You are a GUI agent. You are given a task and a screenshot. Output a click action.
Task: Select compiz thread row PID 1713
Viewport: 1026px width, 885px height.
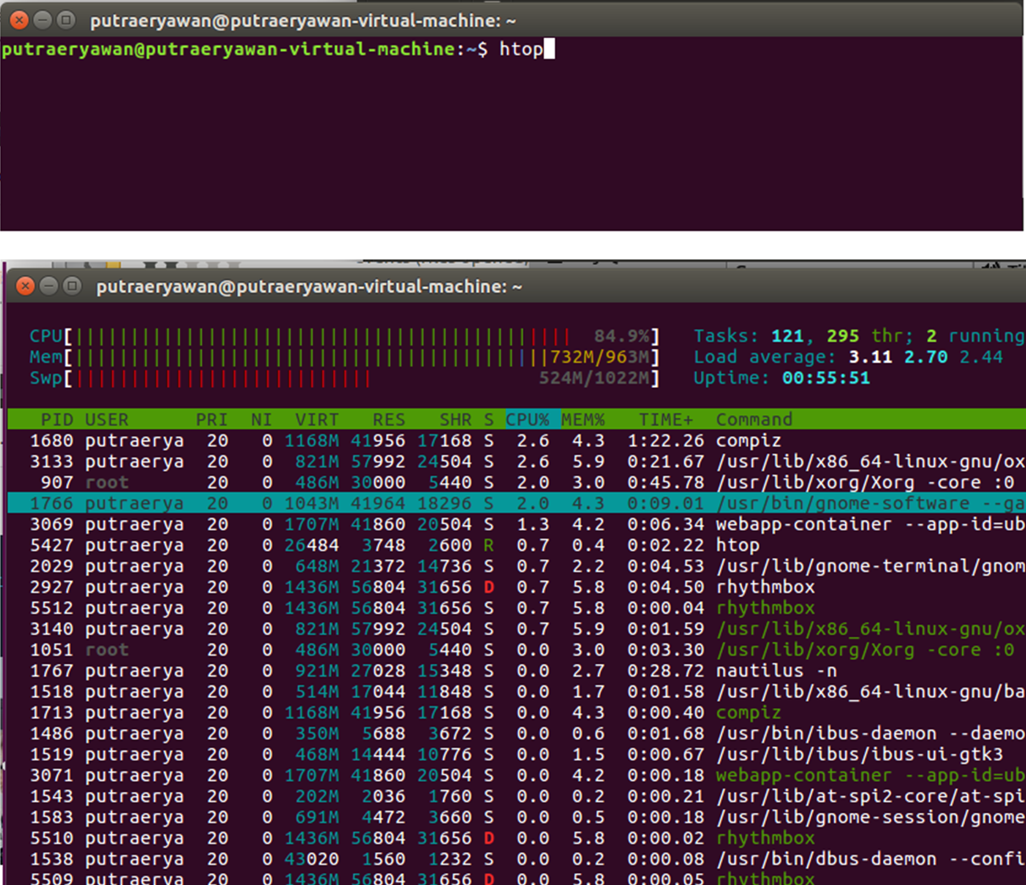point(516,712)
